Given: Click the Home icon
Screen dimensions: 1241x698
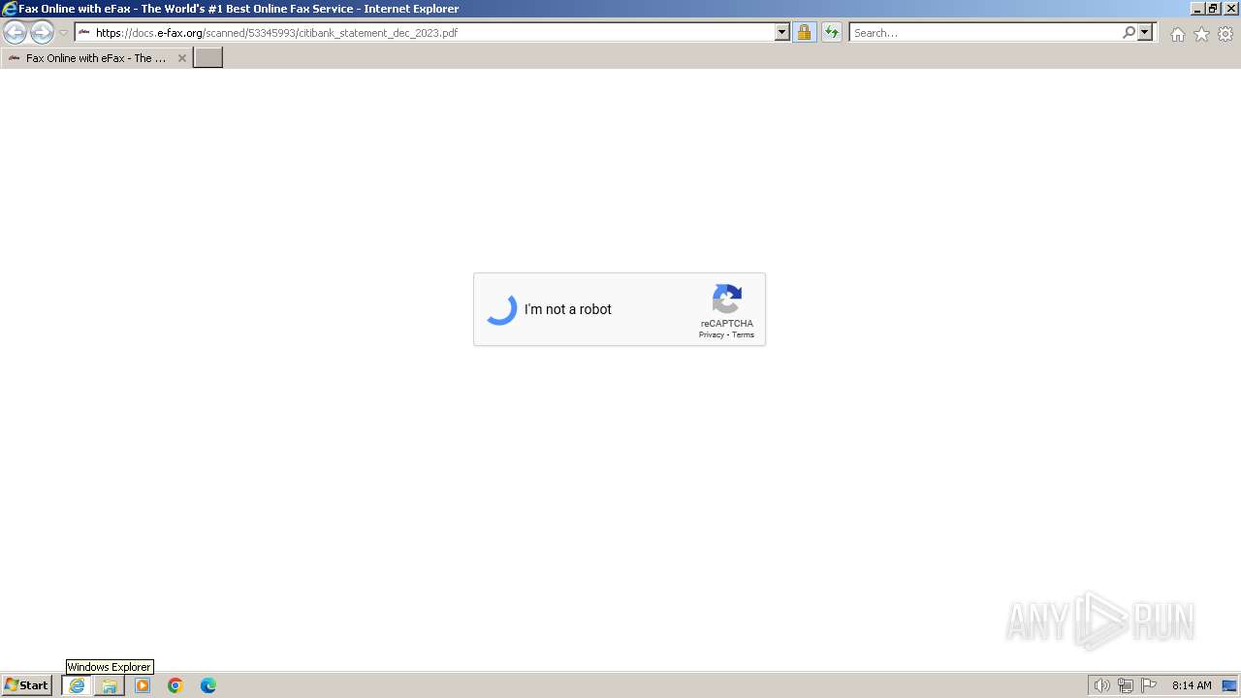Looking at the screenshot, I should coord(1177,34).
